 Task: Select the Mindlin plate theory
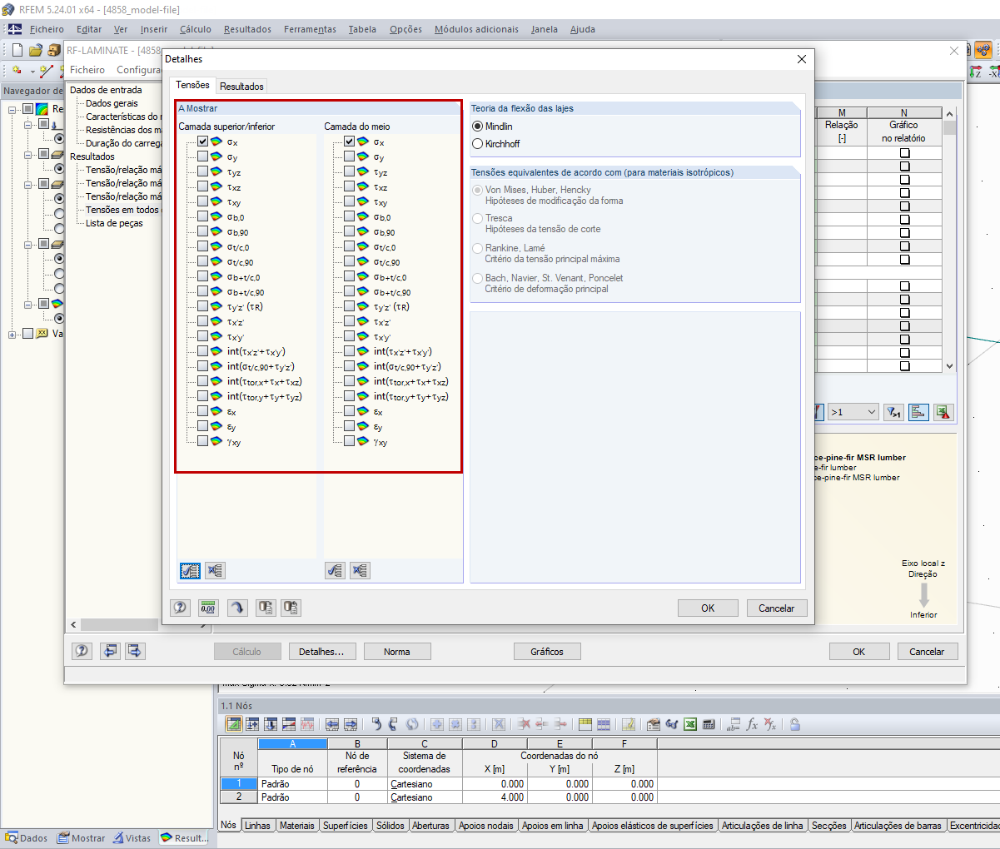tap(478, 127)
